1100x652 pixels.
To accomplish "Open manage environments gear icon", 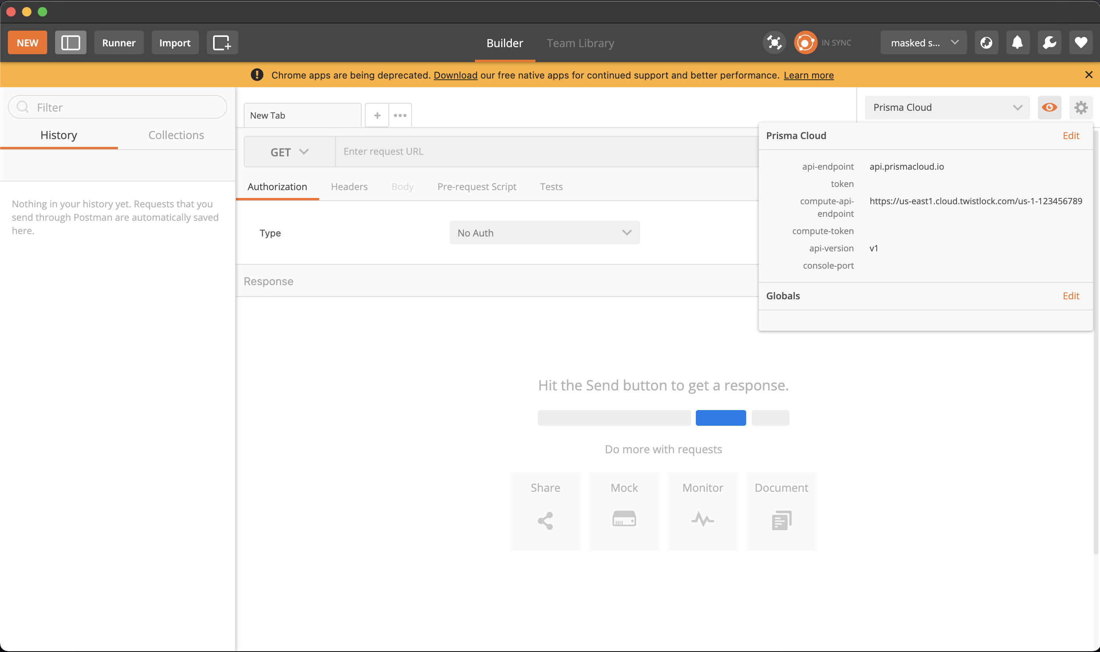I will point(1081,107).
